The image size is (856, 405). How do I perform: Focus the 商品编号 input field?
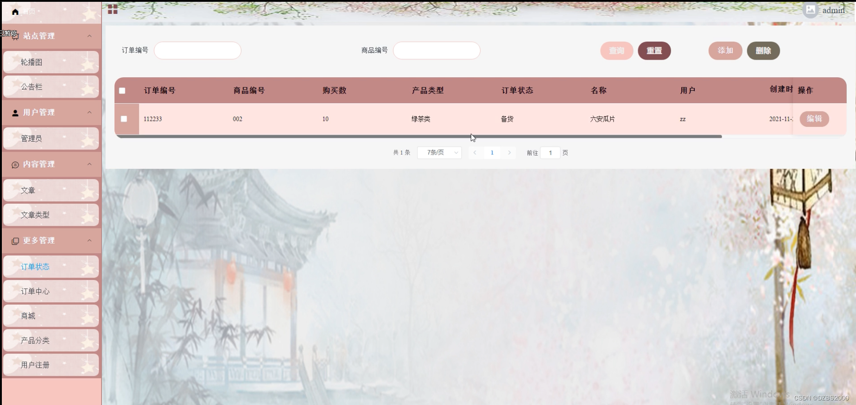pyautogui.click(x=437, y=50)
